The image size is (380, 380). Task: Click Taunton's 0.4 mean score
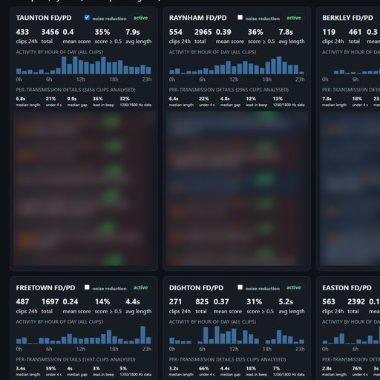tap(68, 32)
